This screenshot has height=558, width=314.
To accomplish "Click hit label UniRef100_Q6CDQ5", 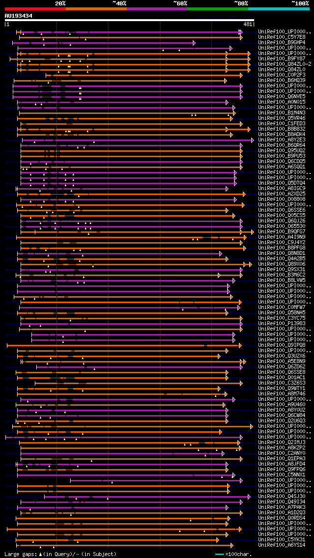I will click(x=282, y=162).
